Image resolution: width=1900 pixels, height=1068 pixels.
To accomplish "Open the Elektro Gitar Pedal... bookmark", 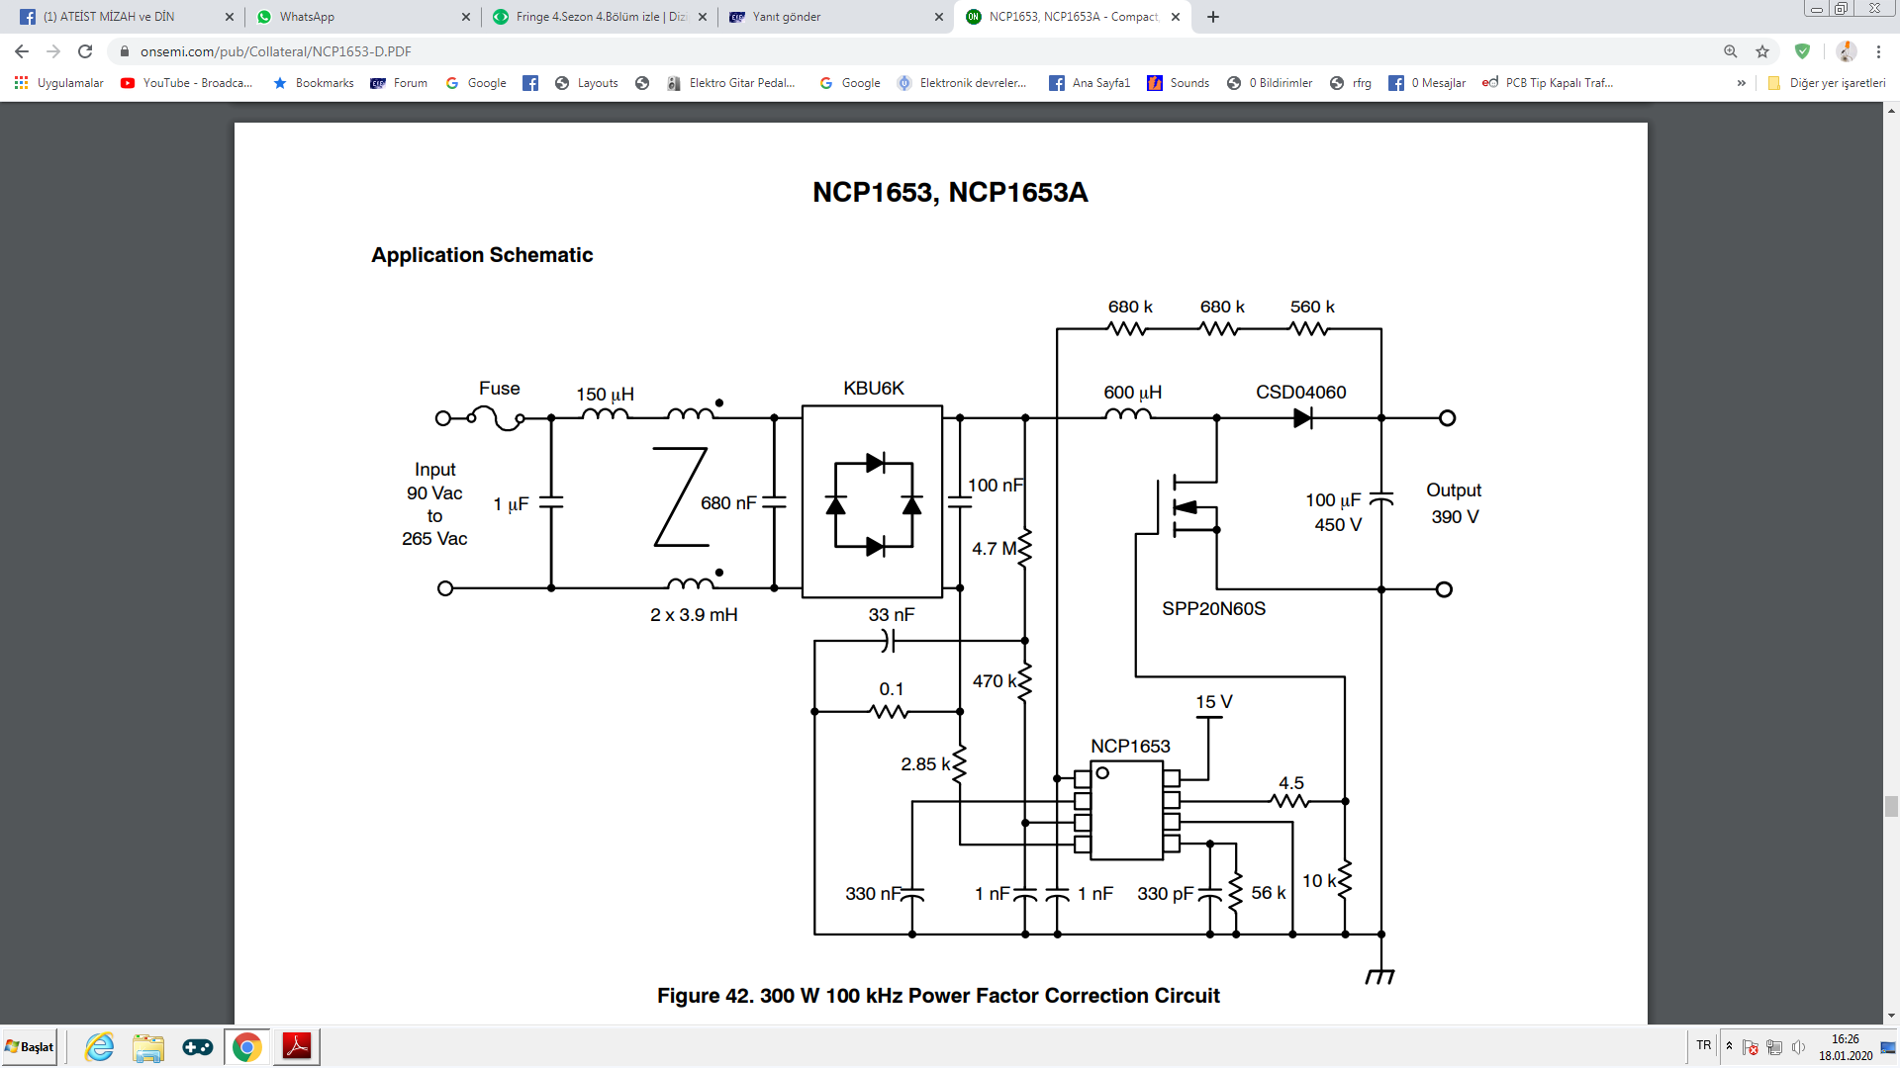I will (731, 83).
